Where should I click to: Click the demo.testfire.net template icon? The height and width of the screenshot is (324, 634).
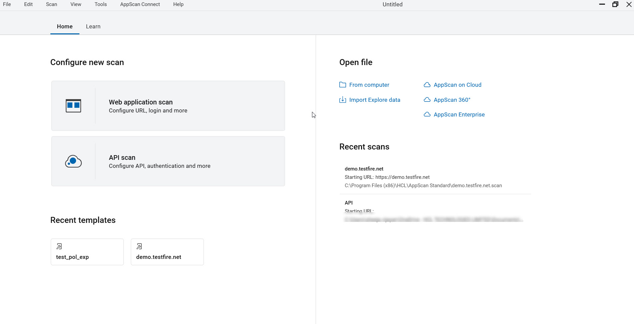point(139,246)
